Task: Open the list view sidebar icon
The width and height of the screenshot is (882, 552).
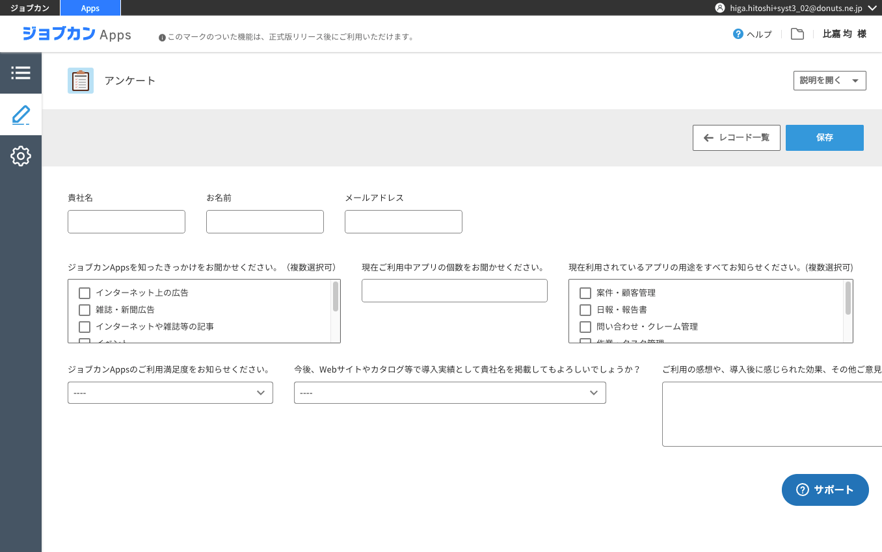Action: click(21, 73)
